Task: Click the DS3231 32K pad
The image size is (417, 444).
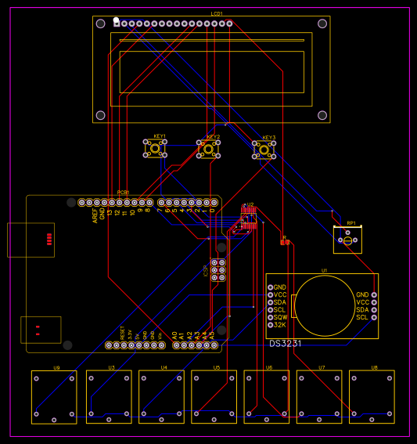Action: coord(271,325)
